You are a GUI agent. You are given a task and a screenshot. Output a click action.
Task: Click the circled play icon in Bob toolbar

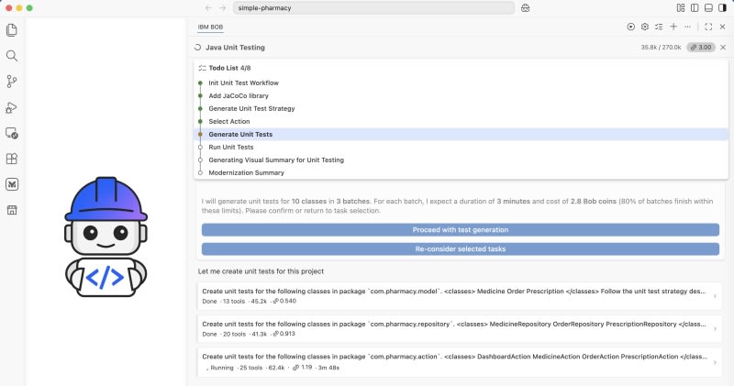(630, 27)
